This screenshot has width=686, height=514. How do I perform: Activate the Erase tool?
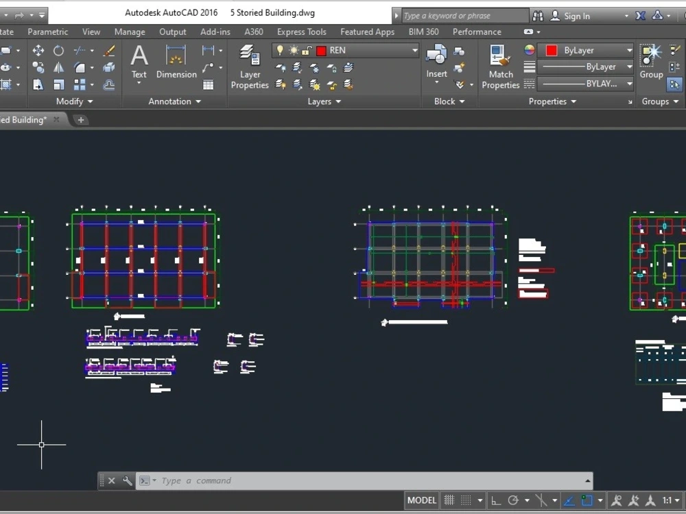pos(108,49)
